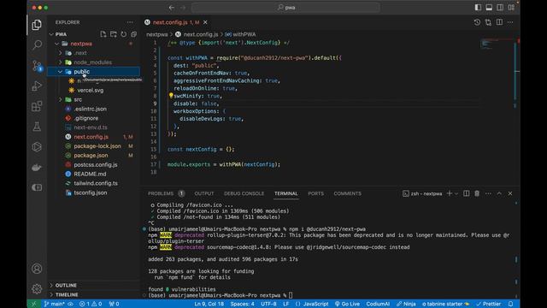
Task: Switch to the Ports tab
Action: click(315, 193)
